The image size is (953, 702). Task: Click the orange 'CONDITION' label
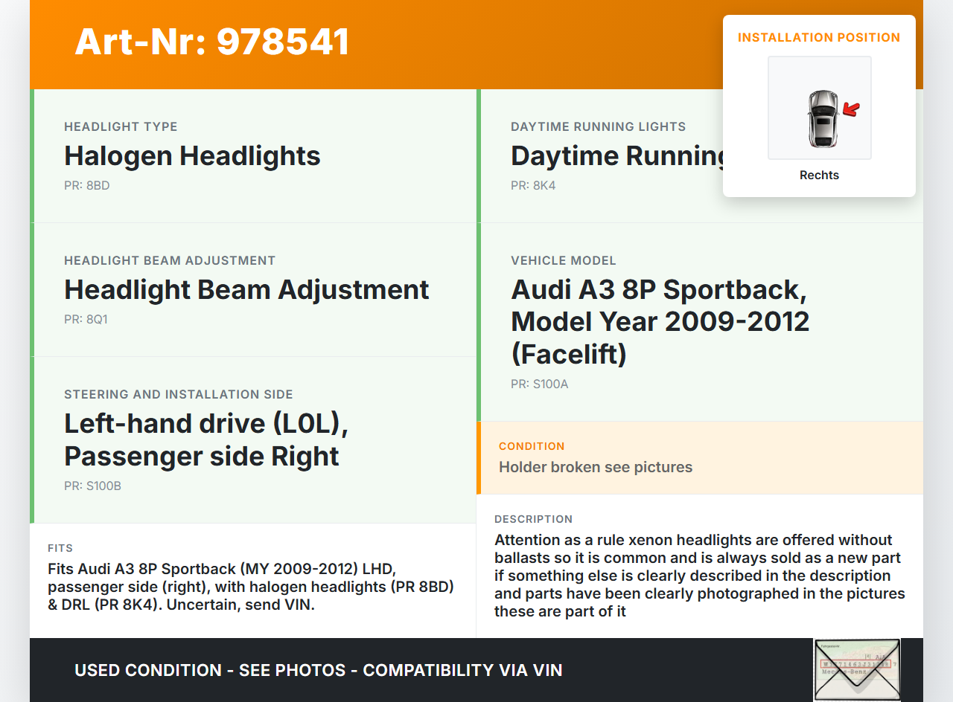[x=532, y=446]
